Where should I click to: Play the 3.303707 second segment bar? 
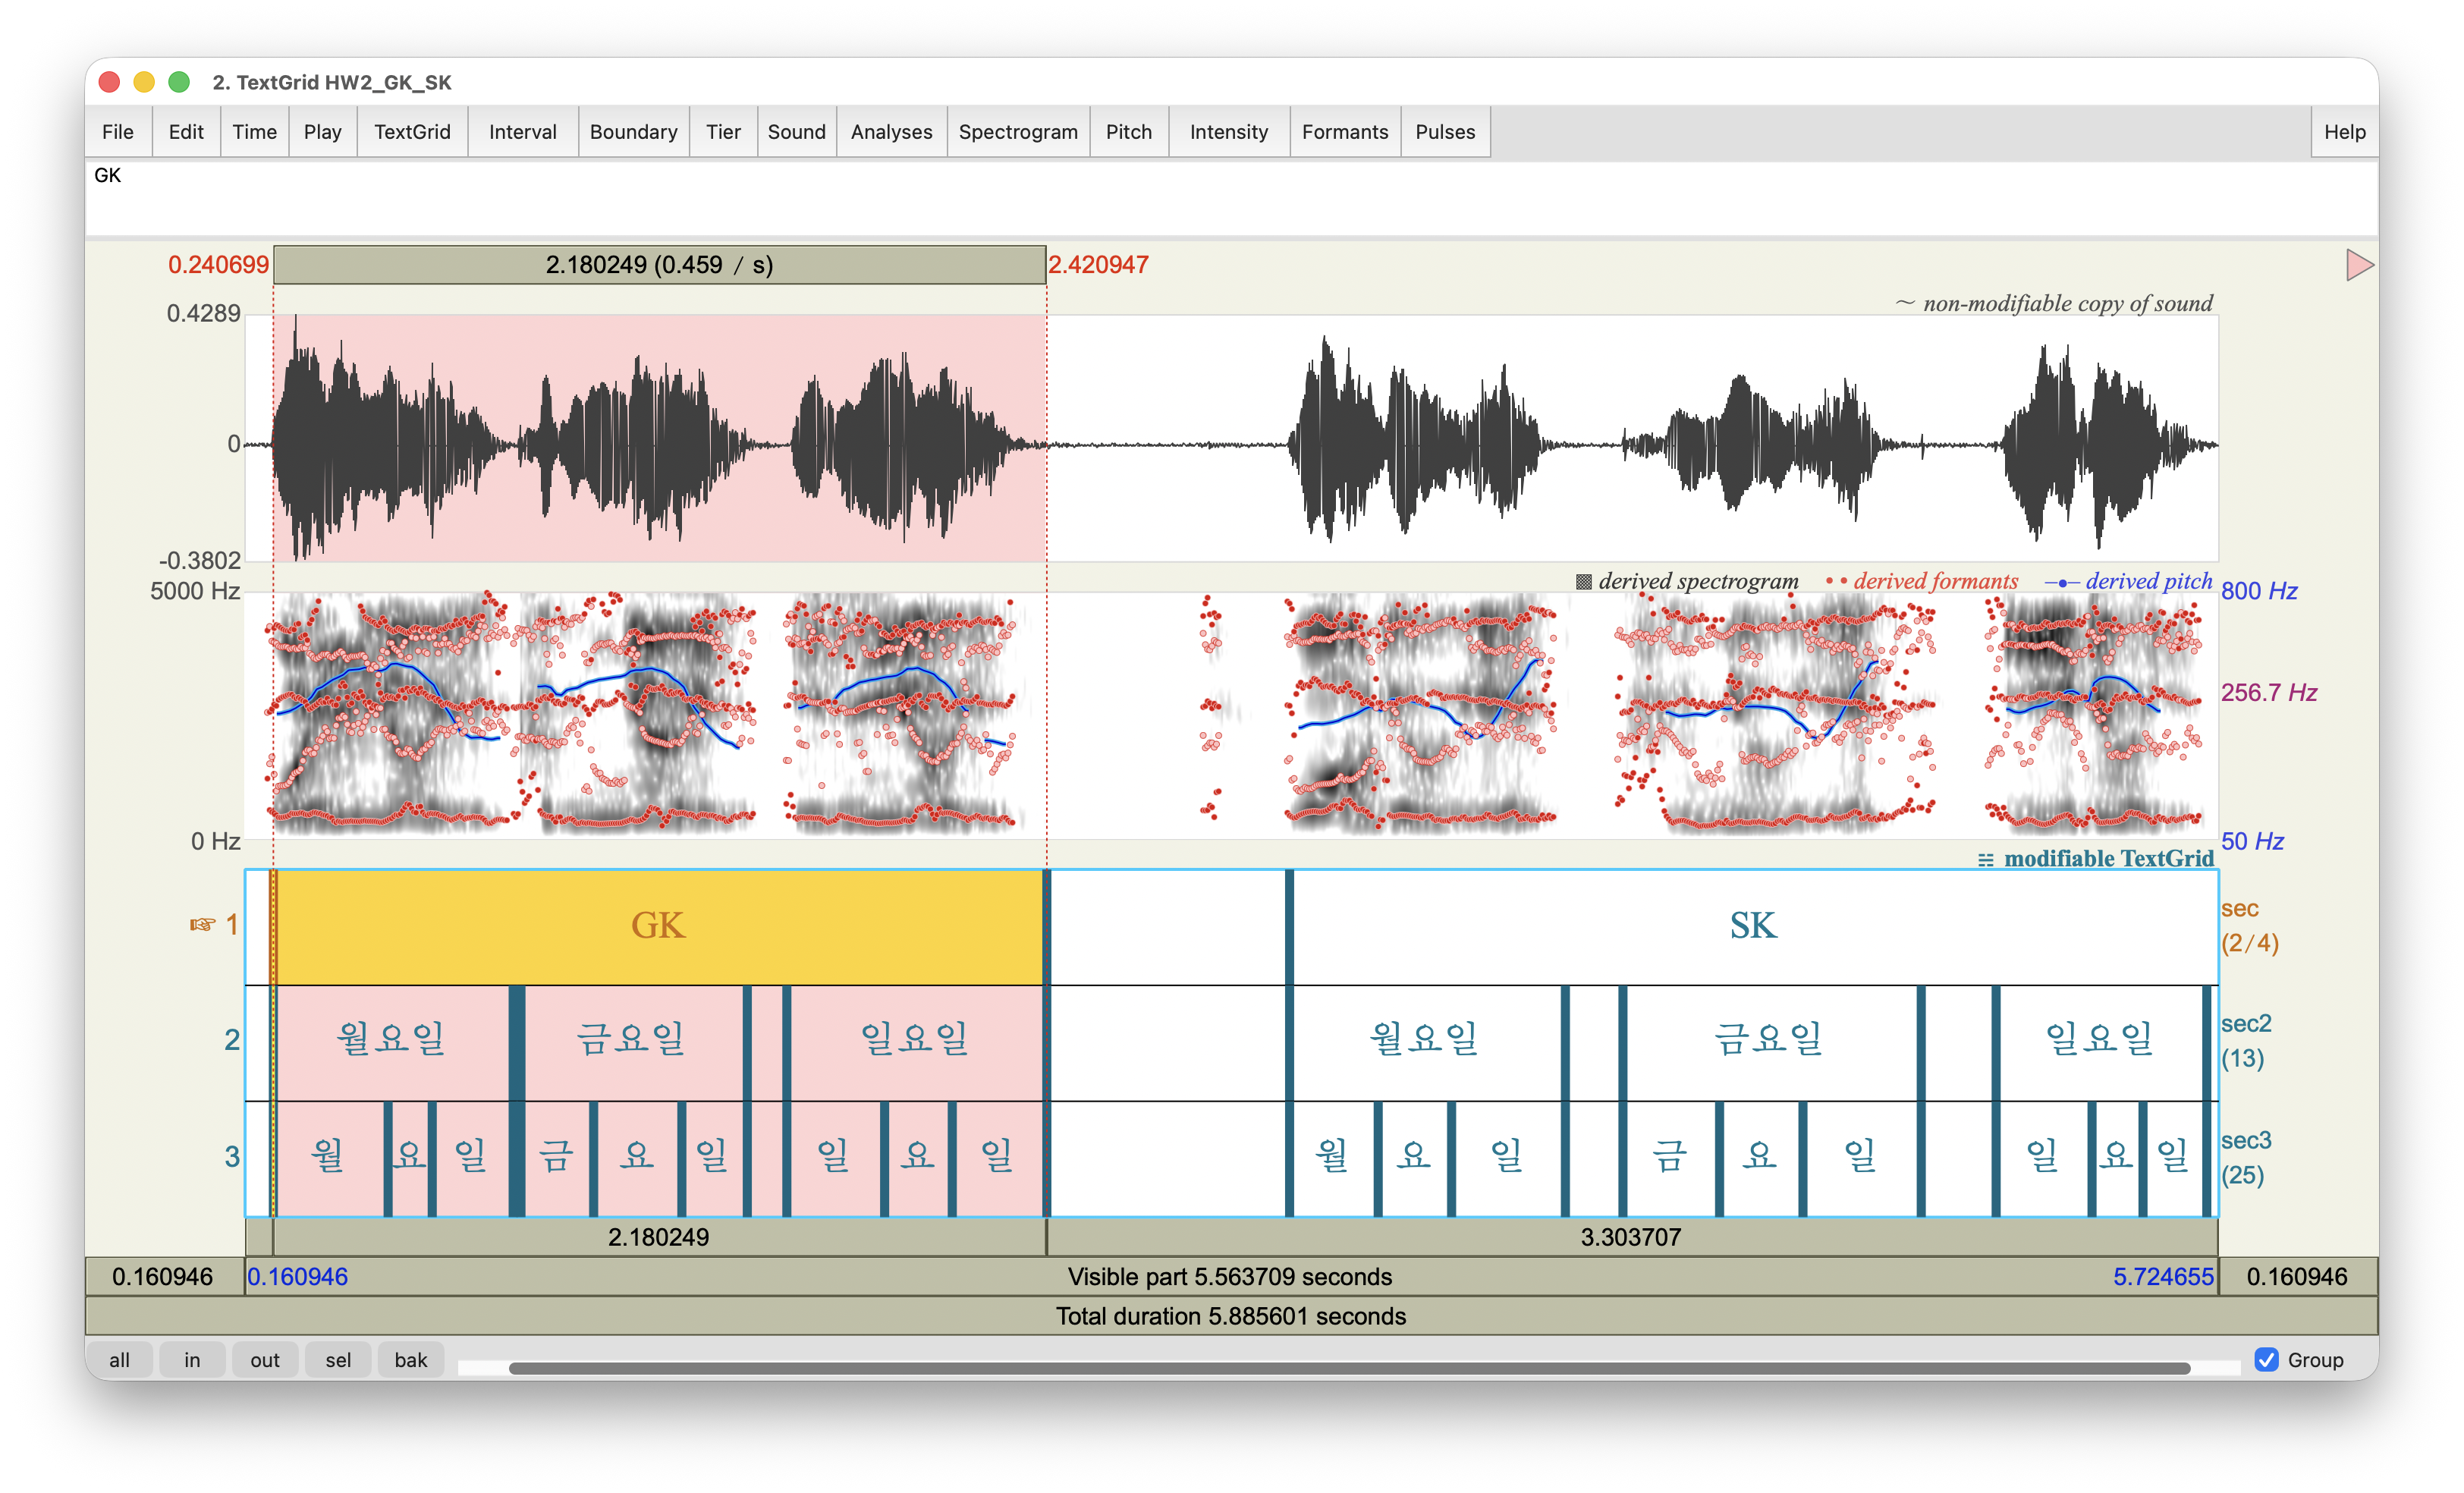[x=1630, y=1237]
